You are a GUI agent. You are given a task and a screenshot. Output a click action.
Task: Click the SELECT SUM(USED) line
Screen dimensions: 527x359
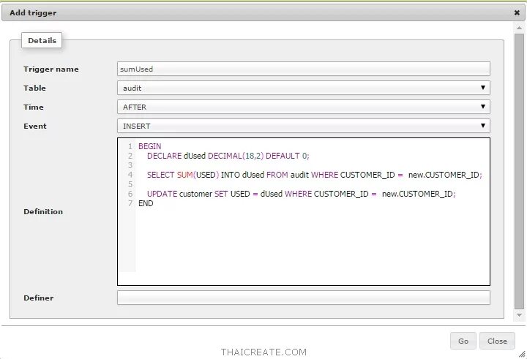314,175
